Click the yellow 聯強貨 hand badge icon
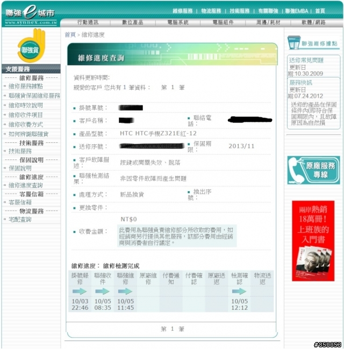The width and height of the screenshot is (344, 349). tap(31, 46)
